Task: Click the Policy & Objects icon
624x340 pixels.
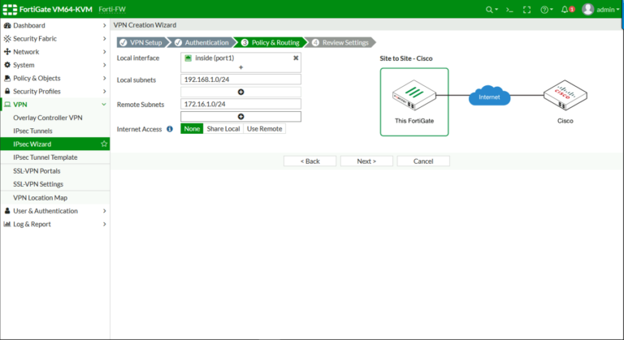Action: click(7, 78)
